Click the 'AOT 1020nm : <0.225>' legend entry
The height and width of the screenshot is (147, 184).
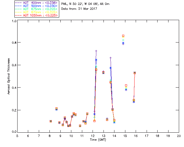pyautogui.click(x=36, y=15)
